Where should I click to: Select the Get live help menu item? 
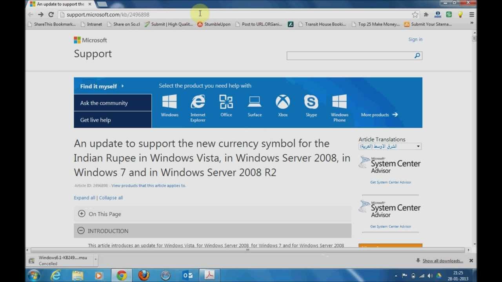[113, 120]
